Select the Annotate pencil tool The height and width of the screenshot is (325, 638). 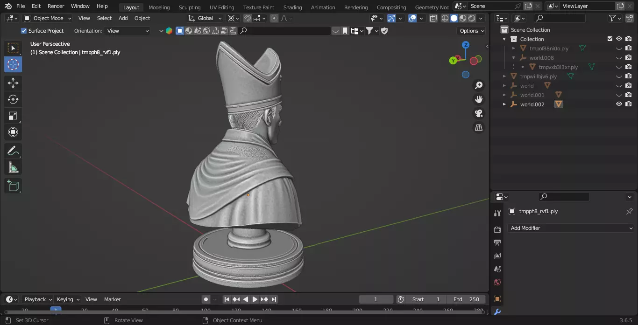coord(13,151)
